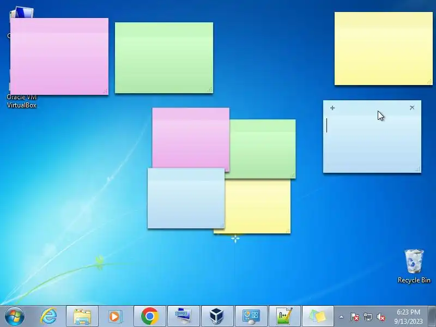Select the Recycle Bin desktop icon
Screen dimensions: 436x327
[414, 262]
